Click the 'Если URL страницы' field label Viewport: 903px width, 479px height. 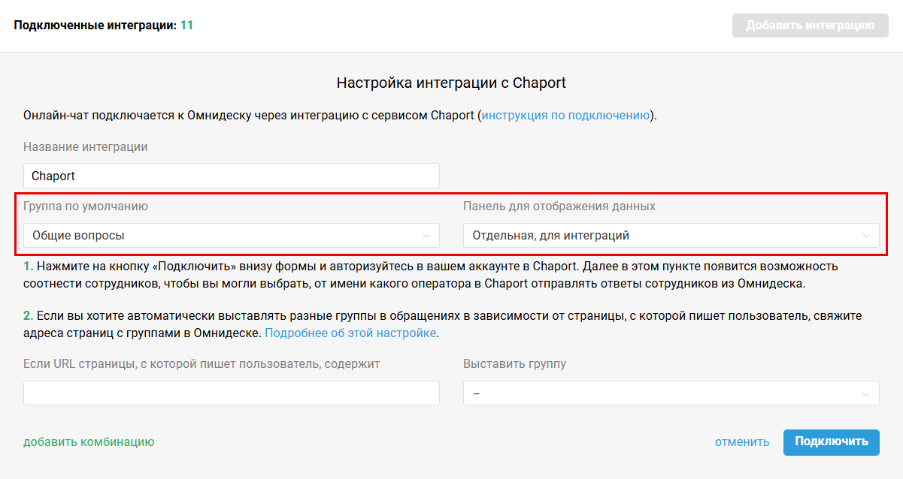coord(202,363)
